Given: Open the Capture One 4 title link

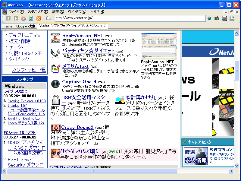Looking at the screenshot, I should coord(79,81).
